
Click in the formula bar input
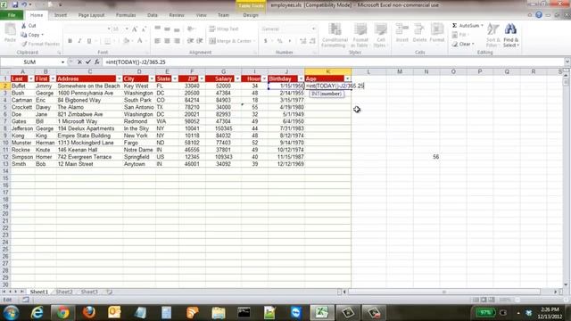[333, 62]
